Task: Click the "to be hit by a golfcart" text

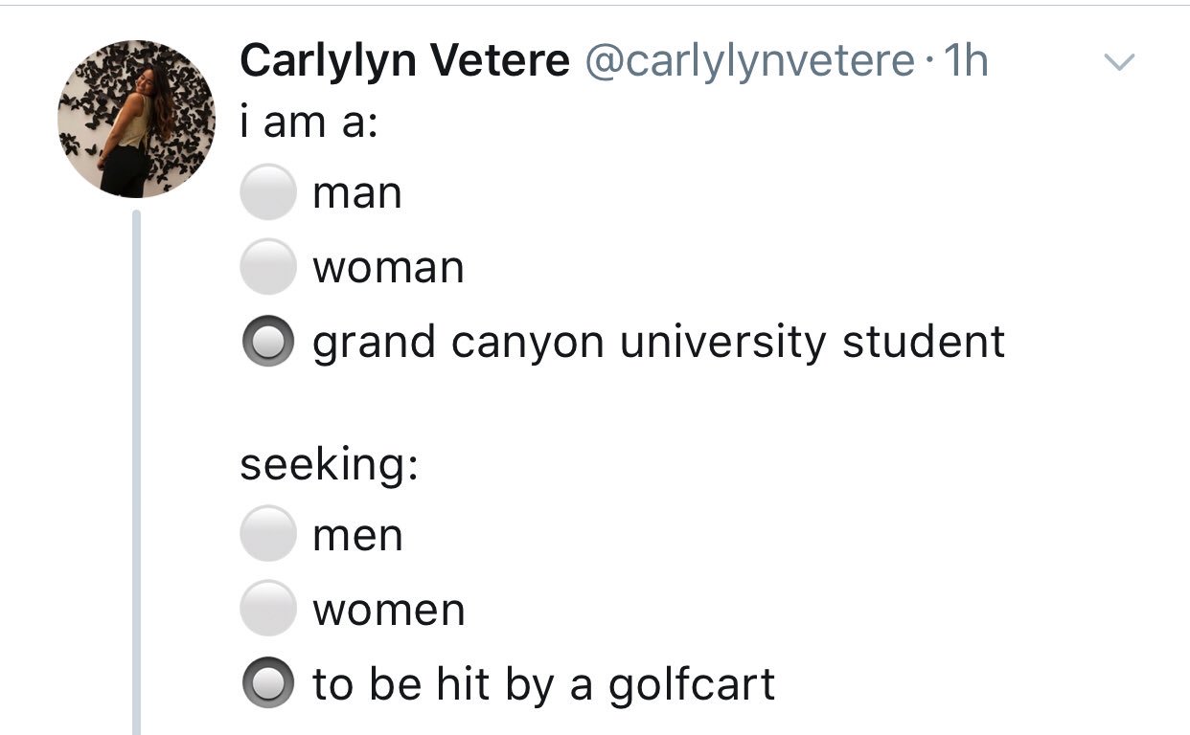Action: point(543,685)
